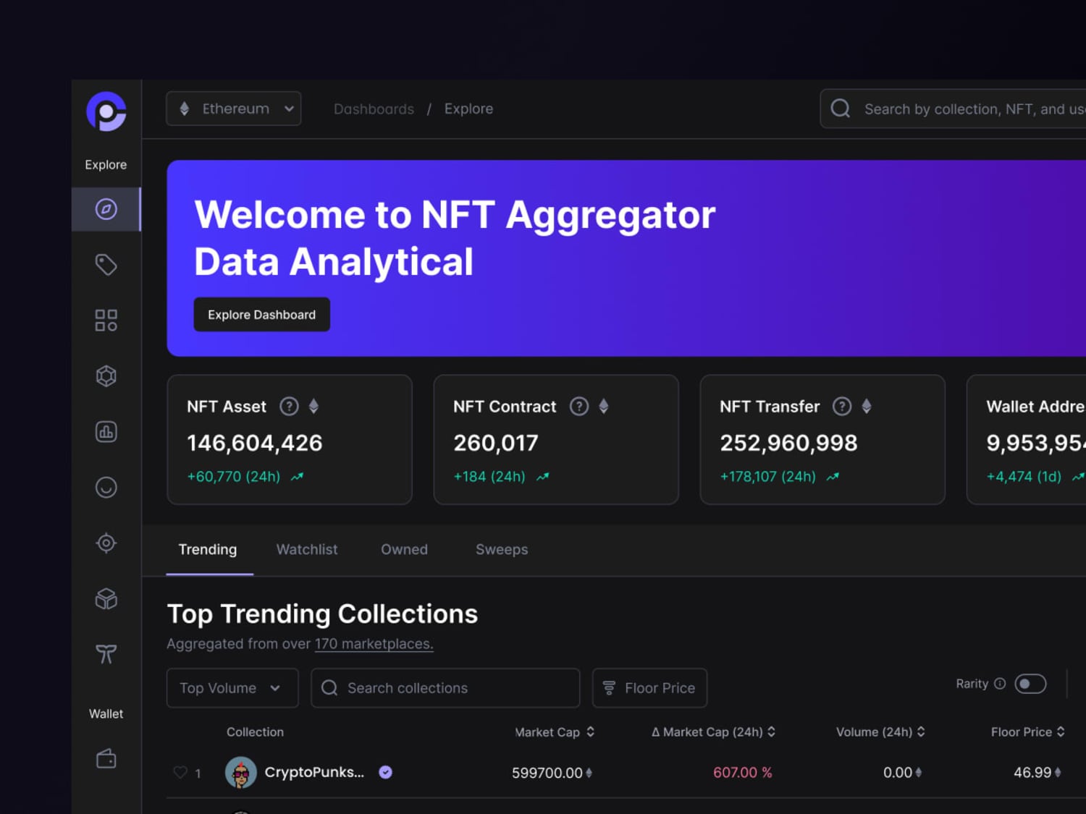Click the +178,107 (24h) change text
Image resolution: width=1086 pixels, height=814 pixels.
click(768, 477)
